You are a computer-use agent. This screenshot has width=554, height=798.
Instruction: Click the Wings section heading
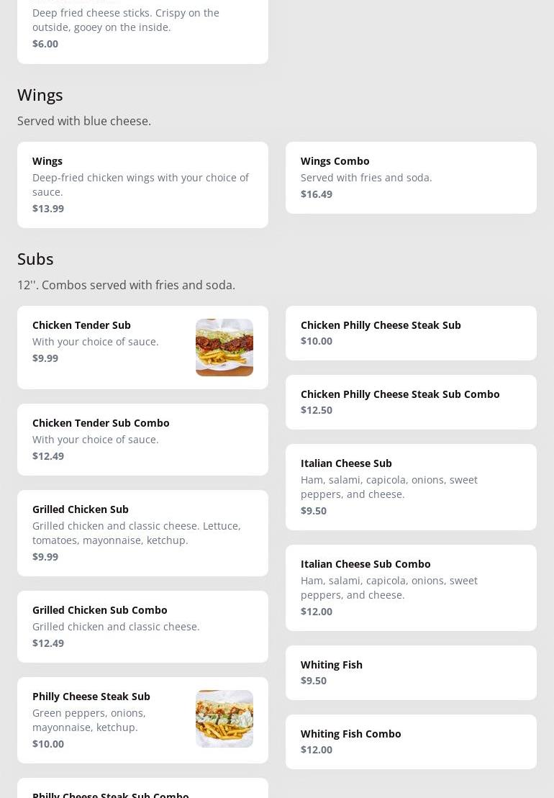(x=40, y=95)
